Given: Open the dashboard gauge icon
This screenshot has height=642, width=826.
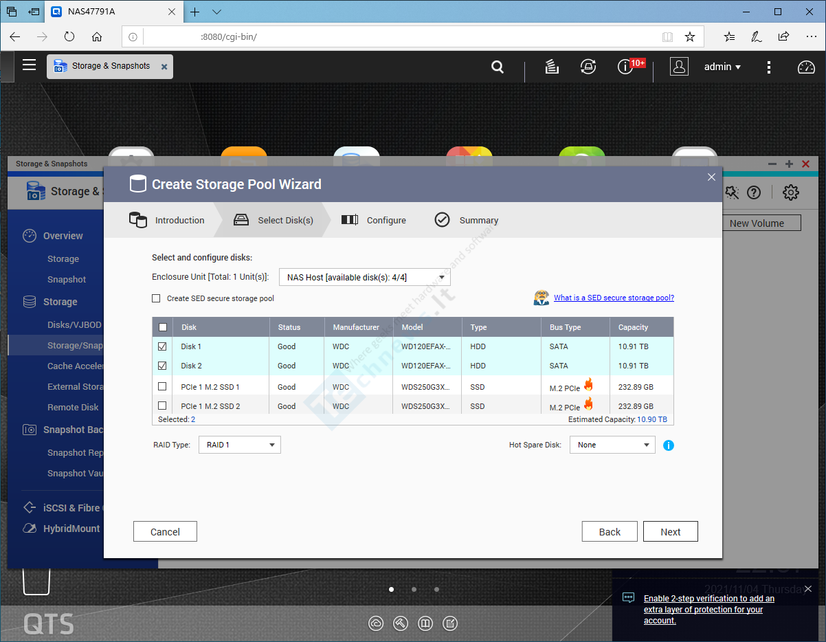Looking at the screenshot, I should point(805,67).
